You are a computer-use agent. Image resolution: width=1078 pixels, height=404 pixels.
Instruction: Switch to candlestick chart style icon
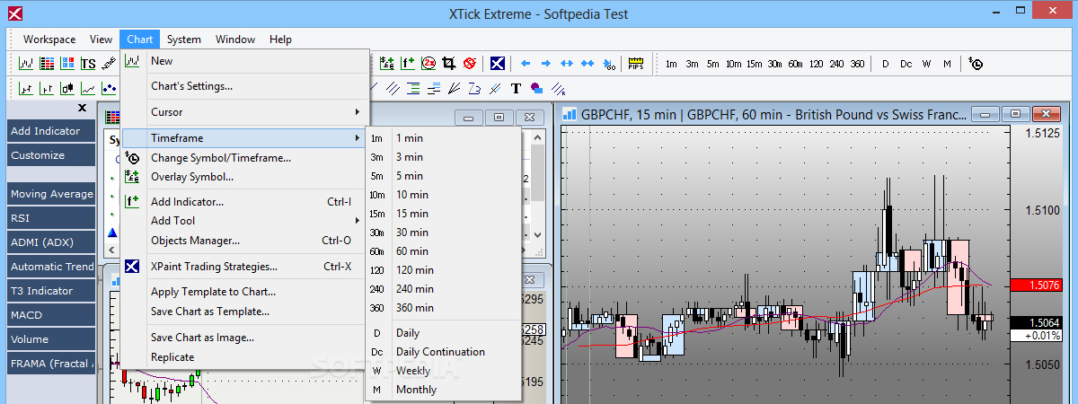[67, 88]
